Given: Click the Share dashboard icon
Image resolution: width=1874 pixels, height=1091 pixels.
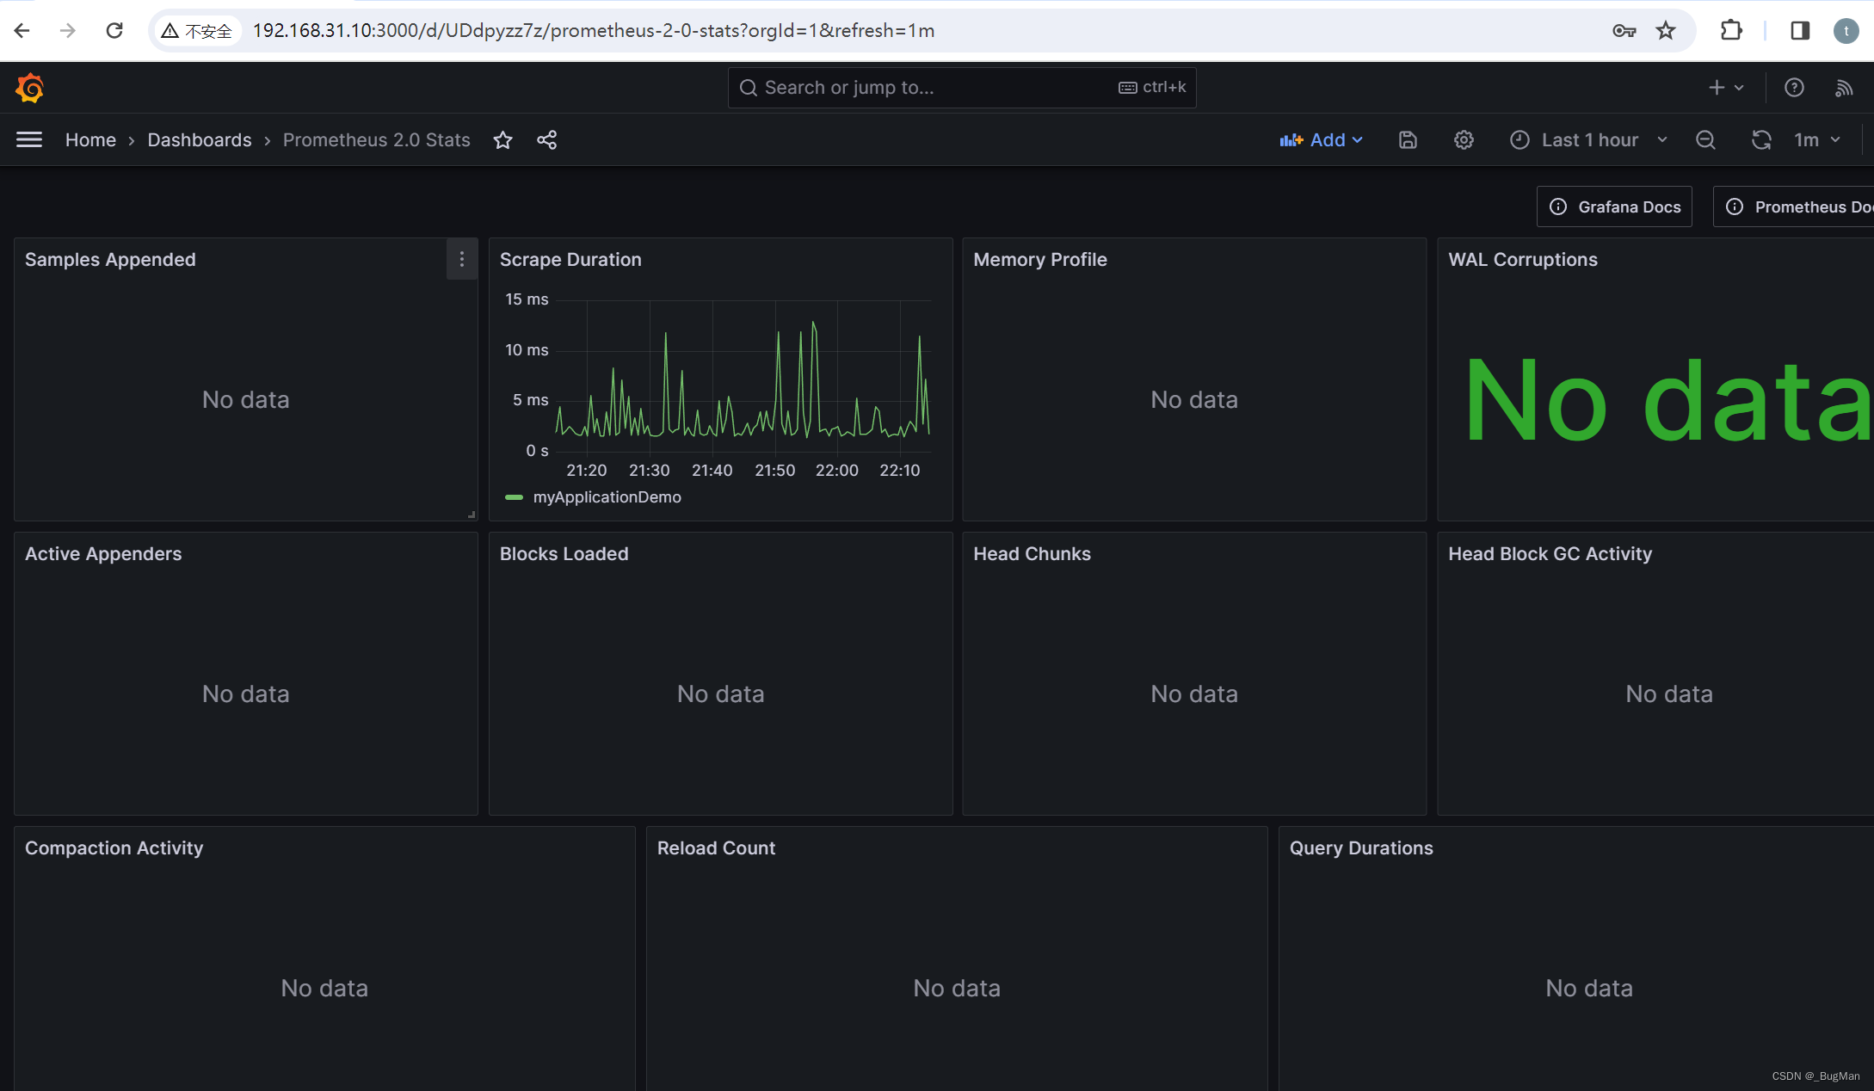Looking at the screenshot, I should click(x=546, y=139).
